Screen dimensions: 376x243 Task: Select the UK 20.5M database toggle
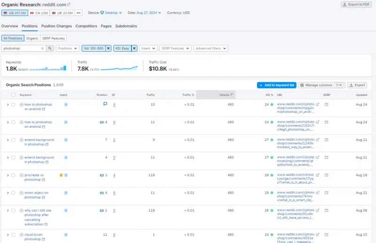tap(62, 13)
